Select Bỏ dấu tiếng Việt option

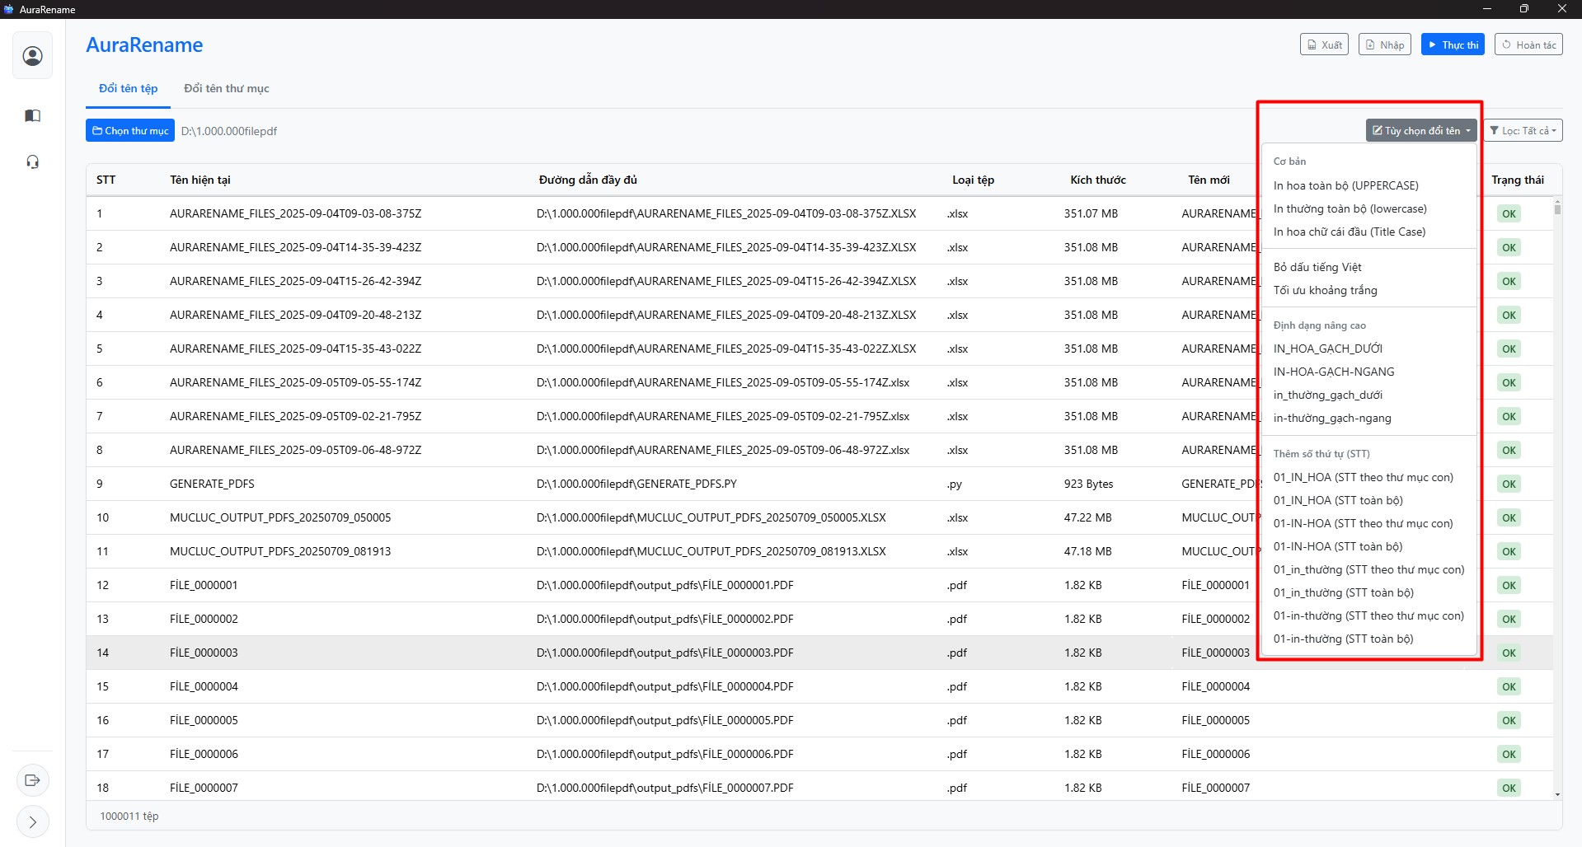click(x=1317, y=267)
